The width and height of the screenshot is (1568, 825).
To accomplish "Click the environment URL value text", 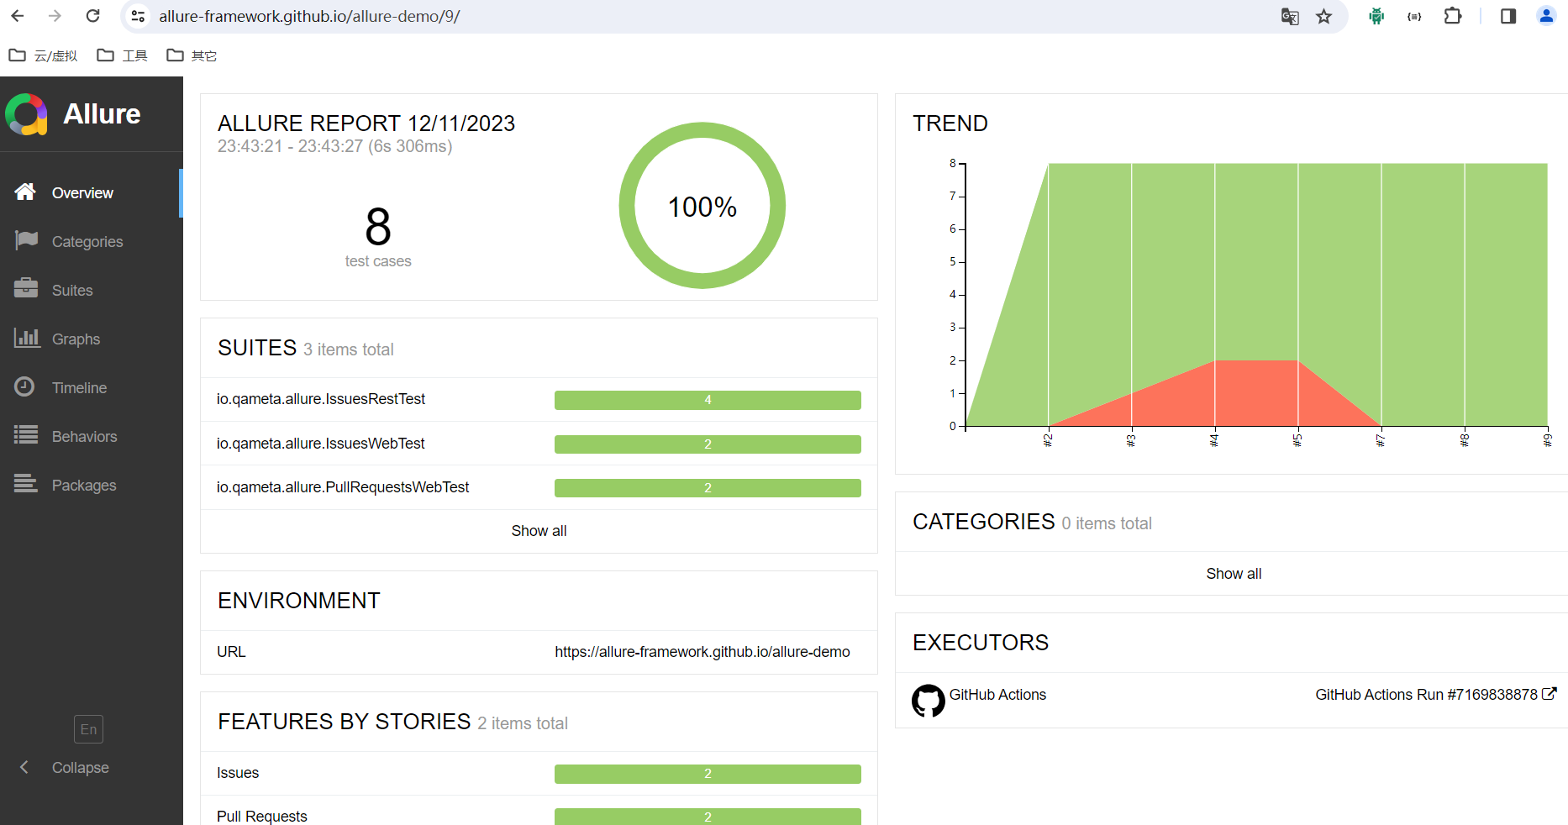I will tap(702, 652).
